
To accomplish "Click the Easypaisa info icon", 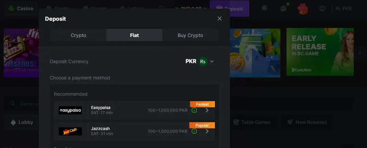I will click(194, 110).
